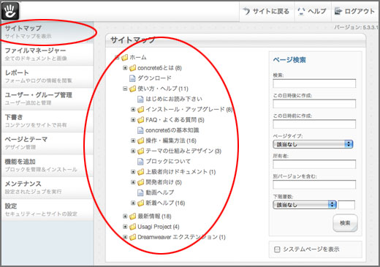Open レポート in the sidebar
Viewport: 380px width, 267px height.
(x=47, y=76)
